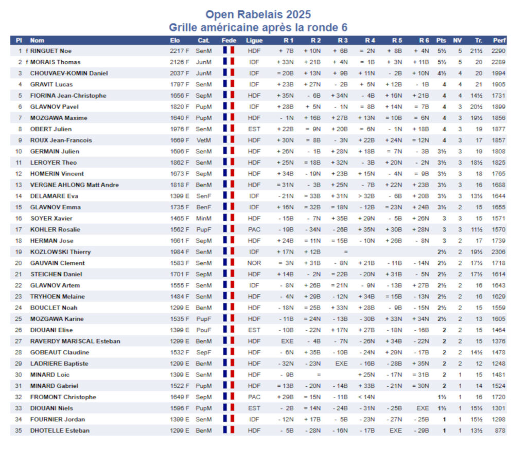
Task: Click the flag beside DIOUANI Elise
Action: click(229, 330)
